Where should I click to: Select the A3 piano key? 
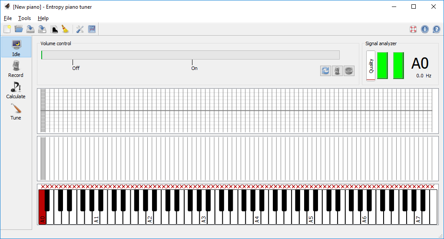click(x=204, y=218)
